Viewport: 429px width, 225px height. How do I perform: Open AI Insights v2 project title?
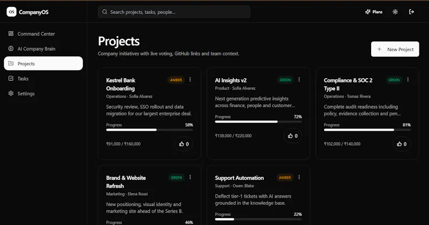(x=231, y=80)
